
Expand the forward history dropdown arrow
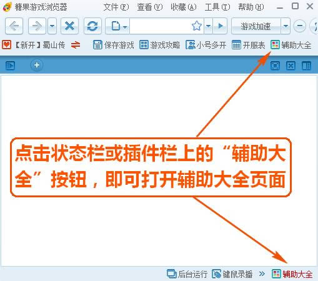coord(52,26)
